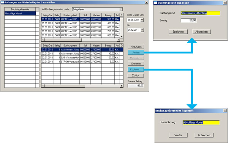
Task: Click the Zurück button
Action: click(x=136, y=75)
